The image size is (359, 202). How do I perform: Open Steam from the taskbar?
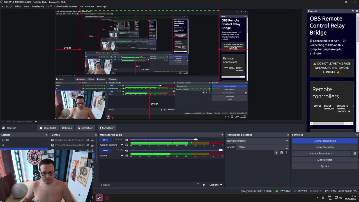point(99,198)
